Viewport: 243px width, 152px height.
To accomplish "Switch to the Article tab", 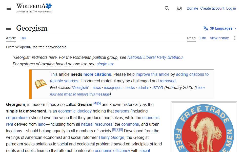I will pyautogui.click(x=11, y=38).
